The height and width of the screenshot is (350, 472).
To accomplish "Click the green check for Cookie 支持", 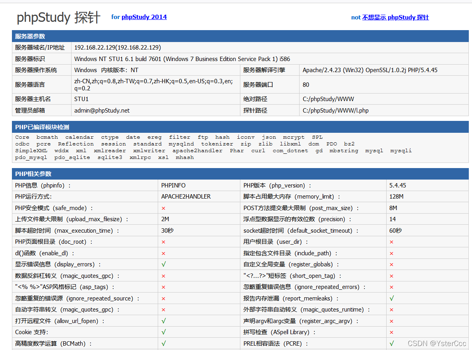I will click(163, 332).
